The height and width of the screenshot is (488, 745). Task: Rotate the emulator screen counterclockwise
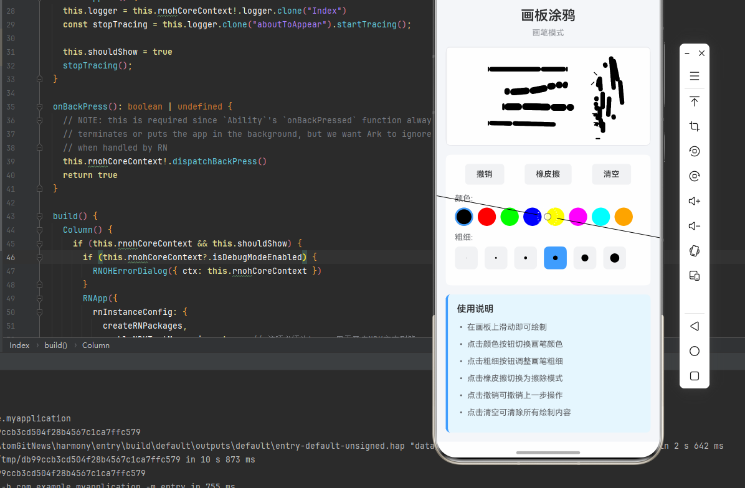pos(694,151)
